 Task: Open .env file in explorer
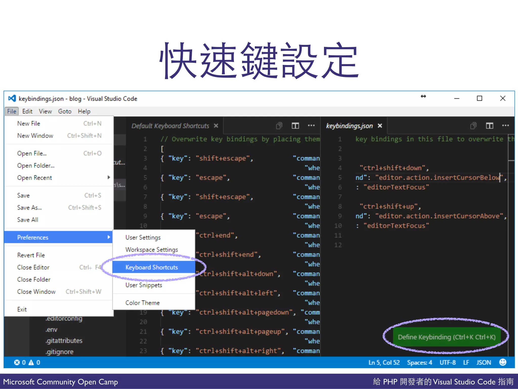tap(51, 329)
